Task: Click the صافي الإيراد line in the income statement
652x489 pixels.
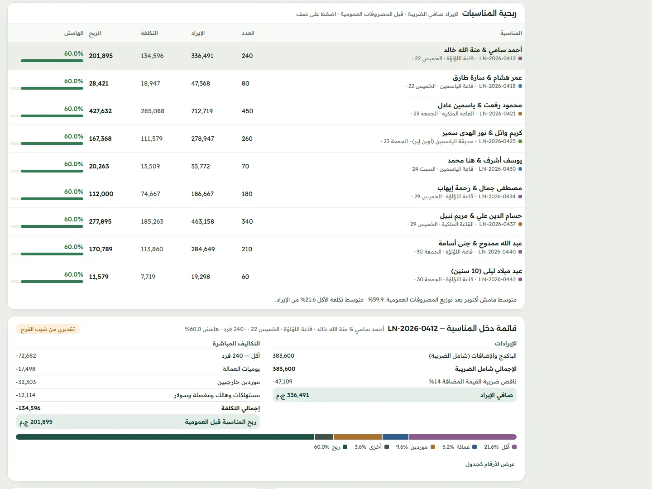Action: tap(394, 395)
